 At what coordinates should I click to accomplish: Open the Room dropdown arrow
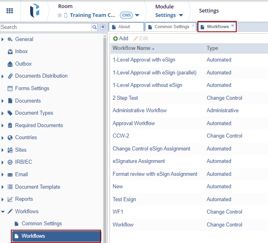[137, 15]
